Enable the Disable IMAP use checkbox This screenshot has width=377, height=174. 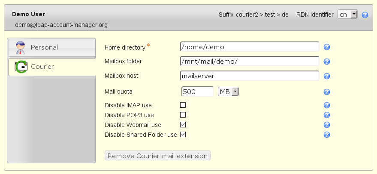[x=183, y=105]
